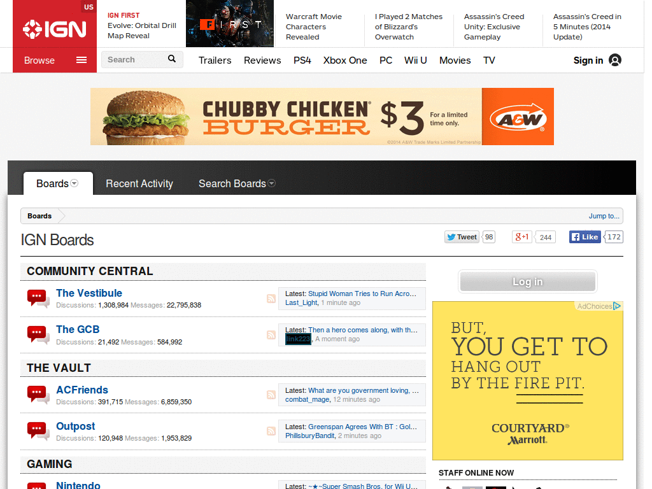Open Super Smash Bros. for Wii U thread

click(x=363, y=486)
